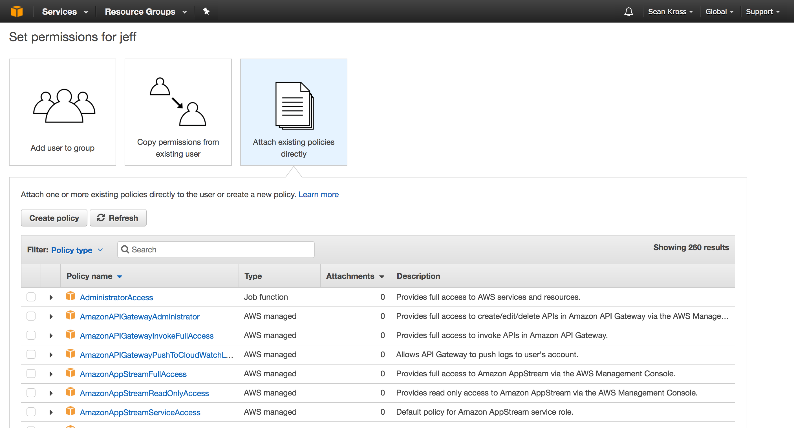Click the 'Showing 260 results' text
The width and height of the screenshot is (794, 431).
click(x=691, y=248)
